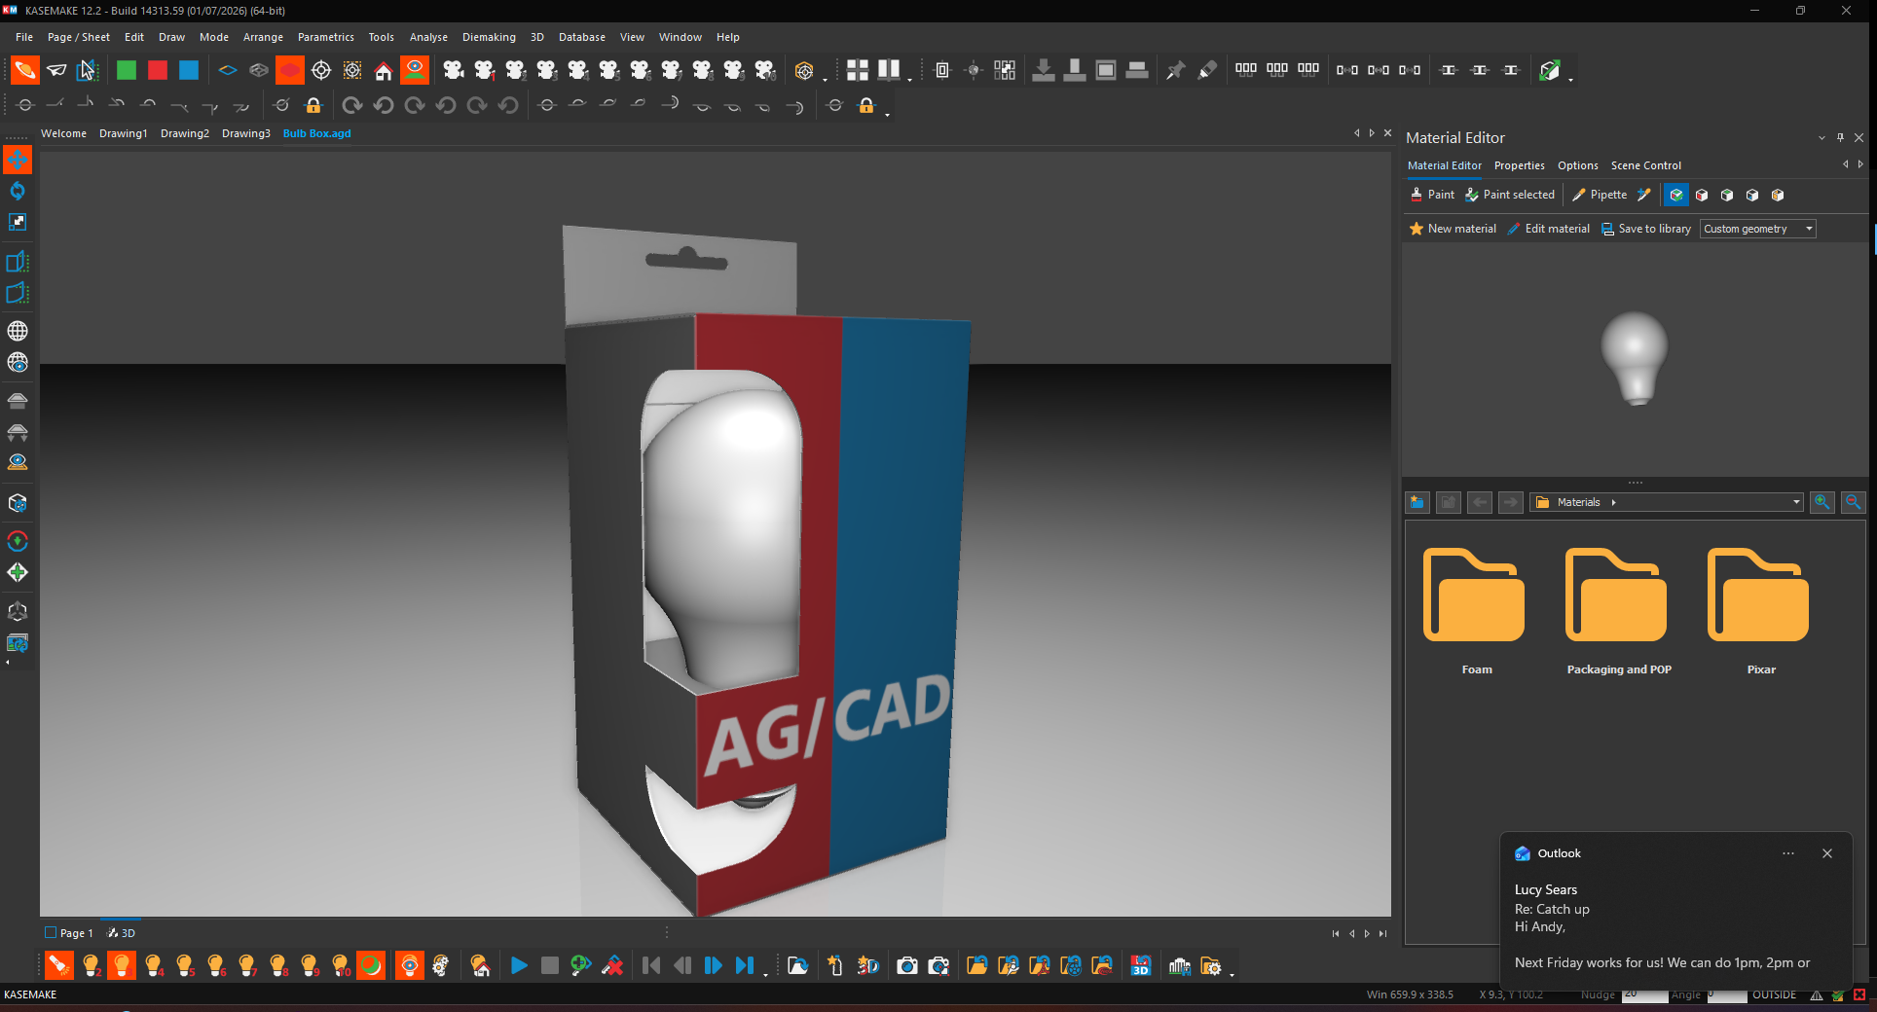Click the blue Play button in the bottom toolbar
The height and width of the screenshot is (1012, 1877).
coord(519,965)
